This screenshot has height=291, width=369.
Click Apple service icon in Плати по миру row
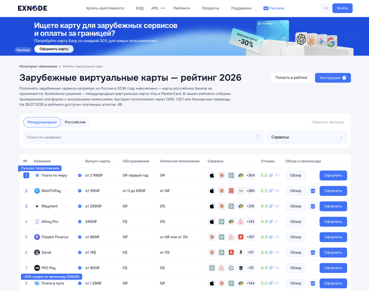click(212, 176)
